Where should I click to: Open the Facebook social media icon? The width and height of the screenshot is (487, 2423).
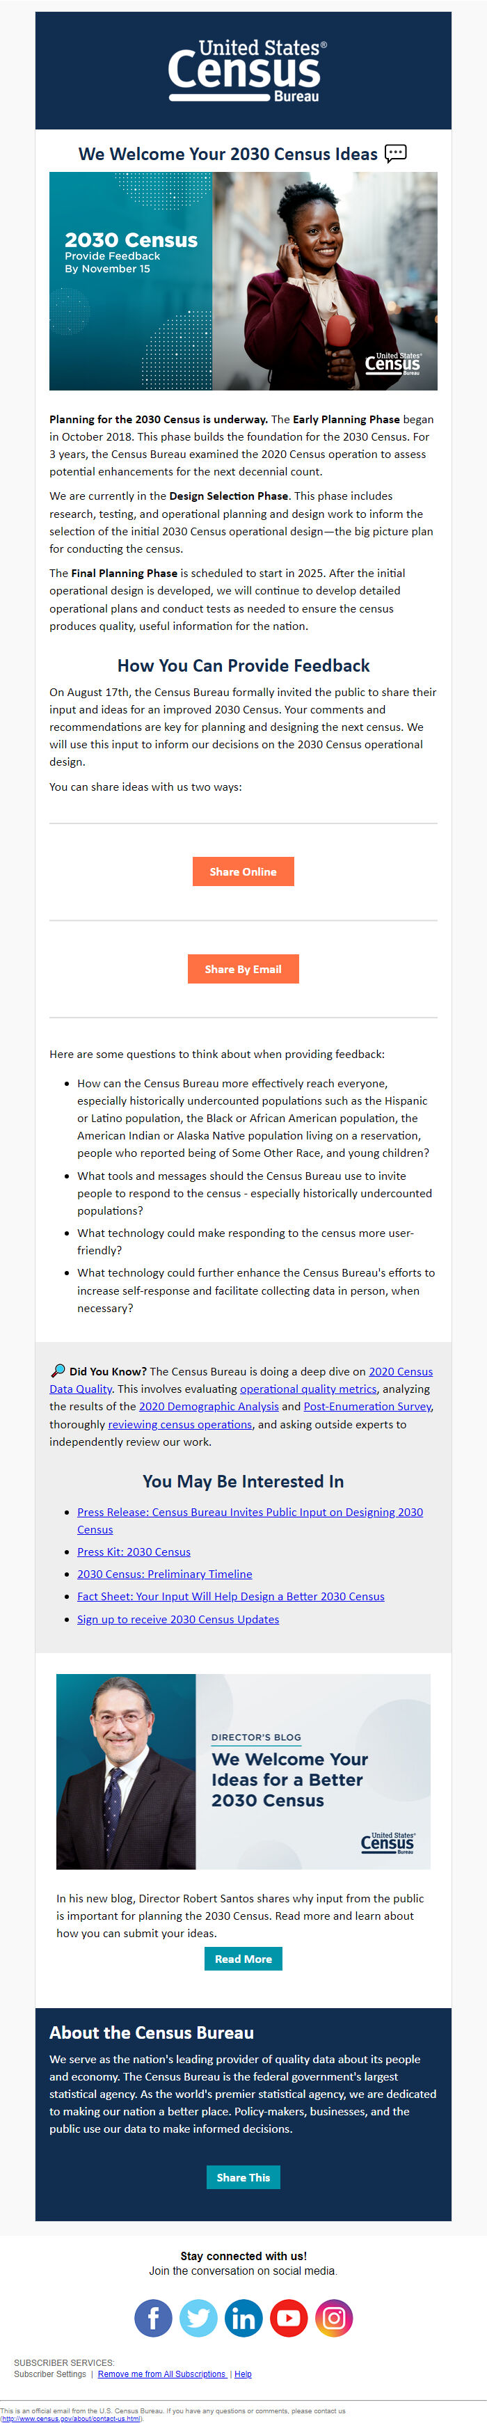click(153, 2318)
